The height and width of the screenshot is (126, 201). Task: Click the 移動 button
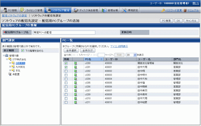pyautogui.click(x=119, y=55)
